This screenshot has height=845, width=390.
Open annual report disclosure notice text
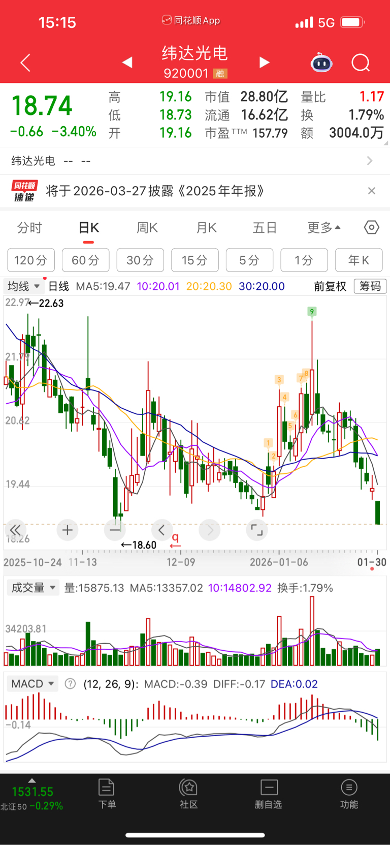(x=155, y=191)
